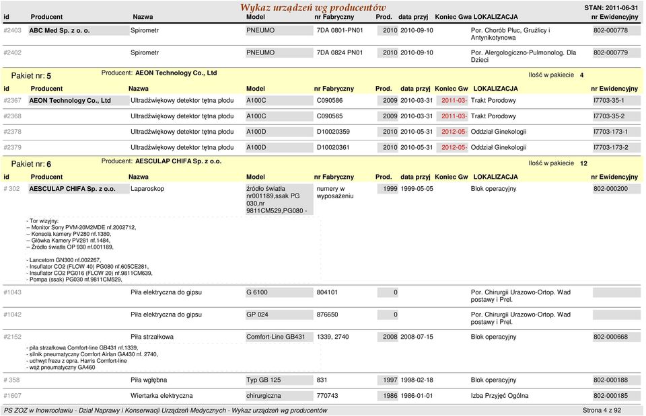Click note line 'Lancetom GN300 nf.002267'
This screenshot has width=646, height=416.
click(x=64, y=260)
